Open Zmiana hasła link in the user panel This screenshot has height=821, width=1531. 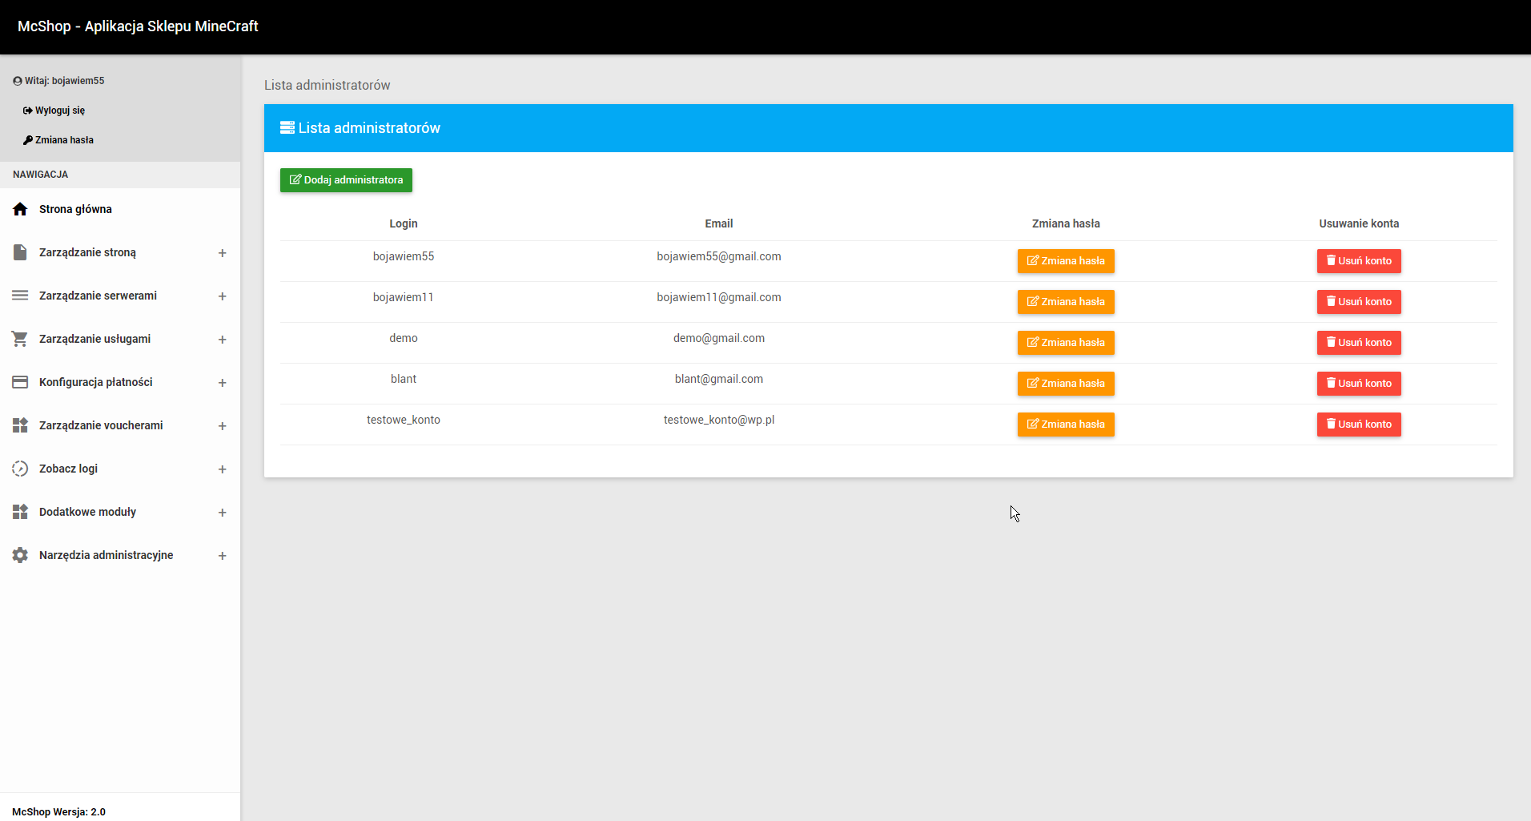64,140
